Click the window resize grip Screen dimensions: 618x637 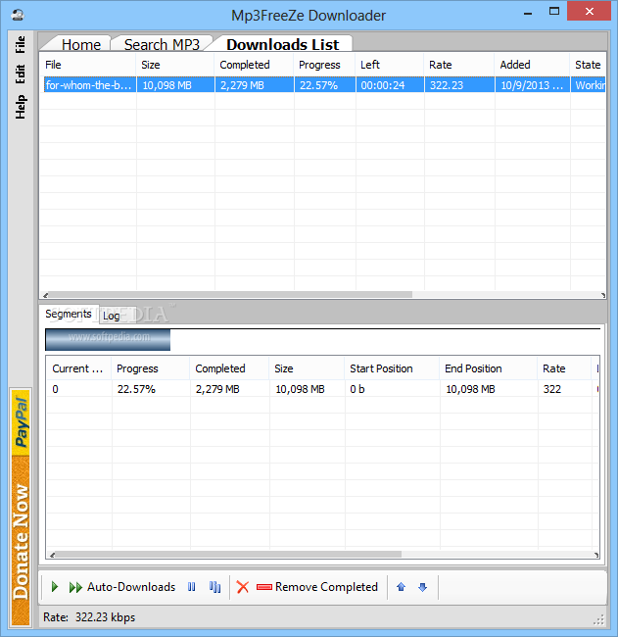point(599,619)
